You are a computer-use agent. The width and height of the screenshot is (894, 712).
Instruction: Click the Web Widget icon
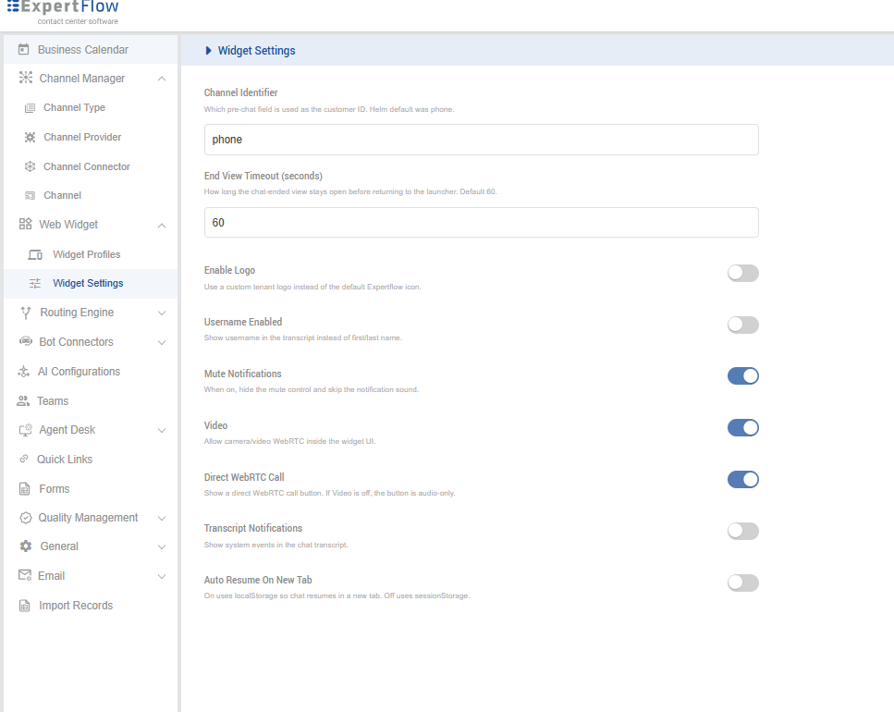click(x=25, y=224)
